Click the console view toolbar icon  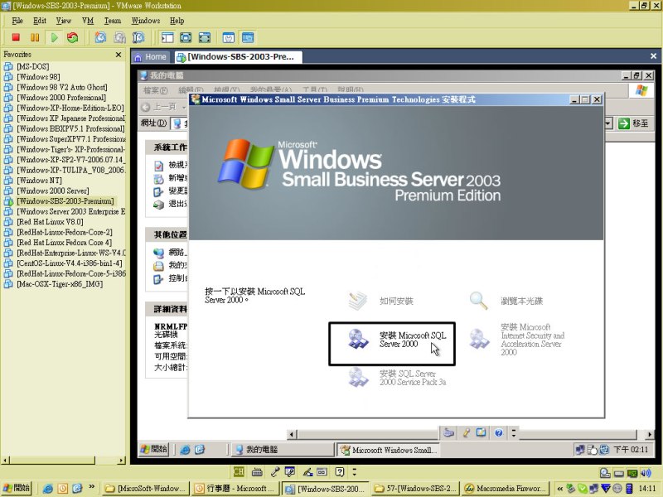point(248,37)
